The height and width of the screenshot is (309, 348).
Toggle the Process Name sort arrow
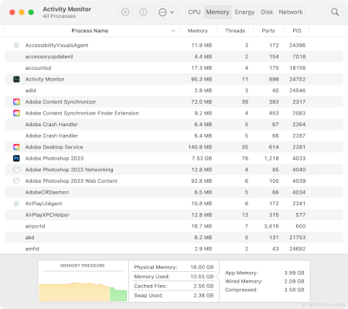(x=173, y=31)
